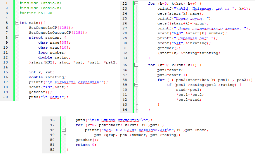Click line number 48 in the gutter
Screen dimensions: 255x154
pos(52,130)
